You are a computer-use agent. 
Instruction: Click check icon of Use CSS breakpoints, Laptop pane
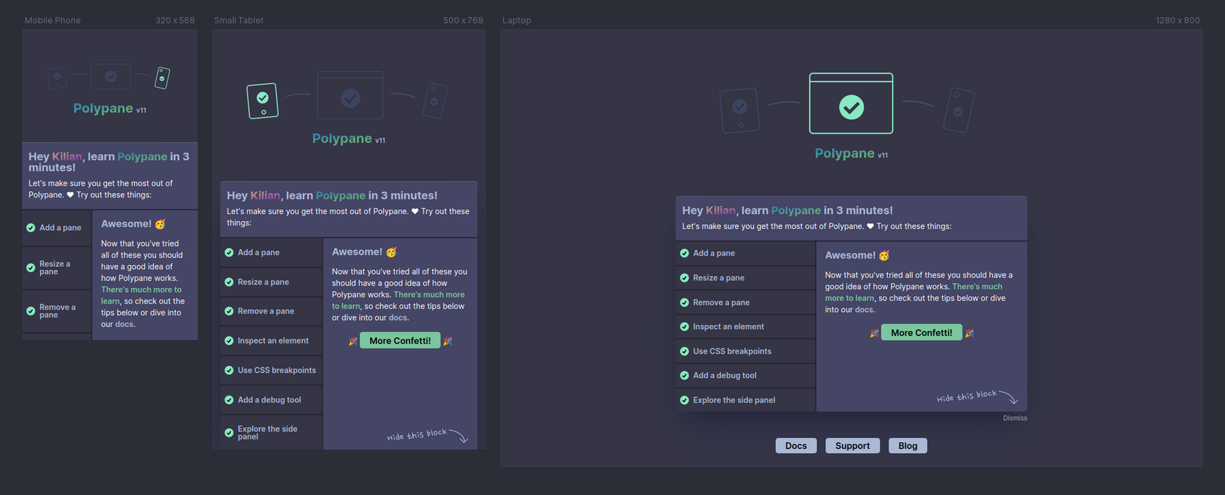(x=685, y=351)
